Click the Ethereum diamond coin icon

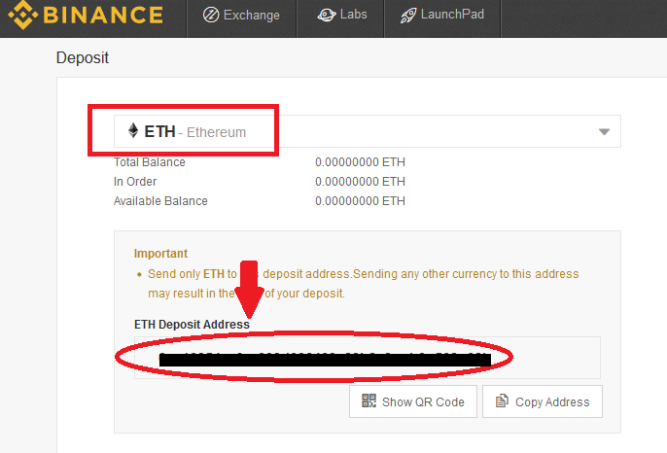pyautogui.click(x=133, y=130)
